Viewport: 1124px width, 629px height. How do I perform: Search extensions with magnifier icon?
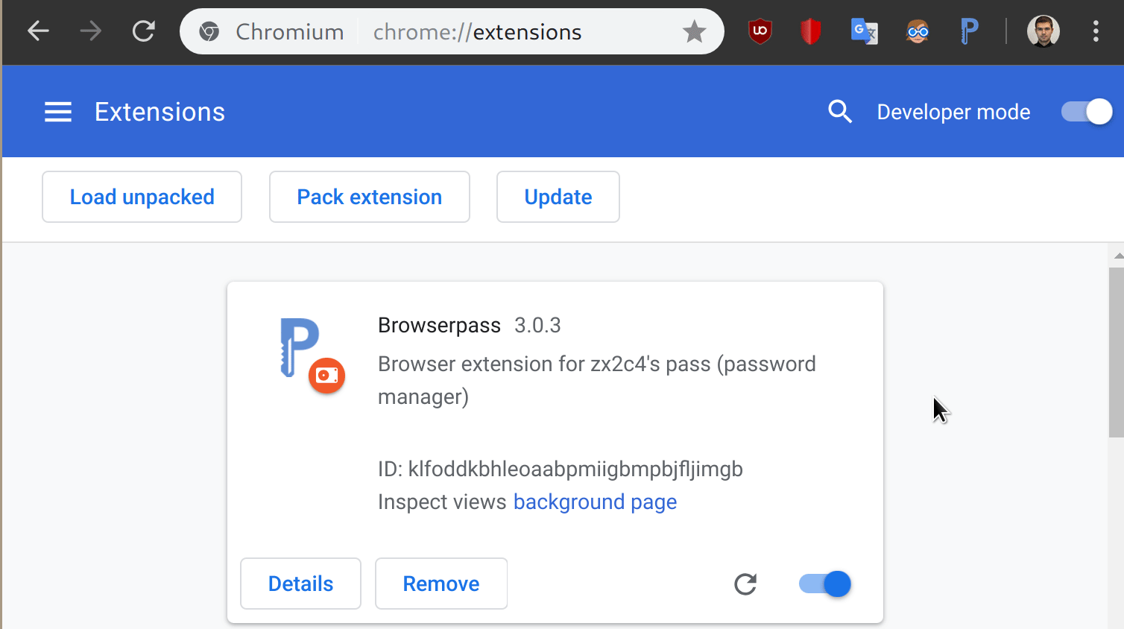coord(840,112)
